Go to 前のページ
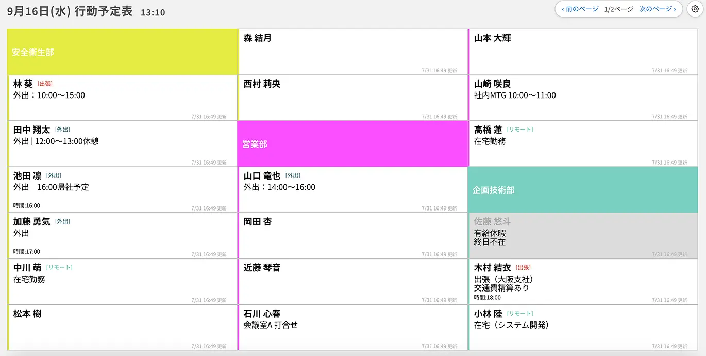This screenshot has height=356, width=706. 580,9
